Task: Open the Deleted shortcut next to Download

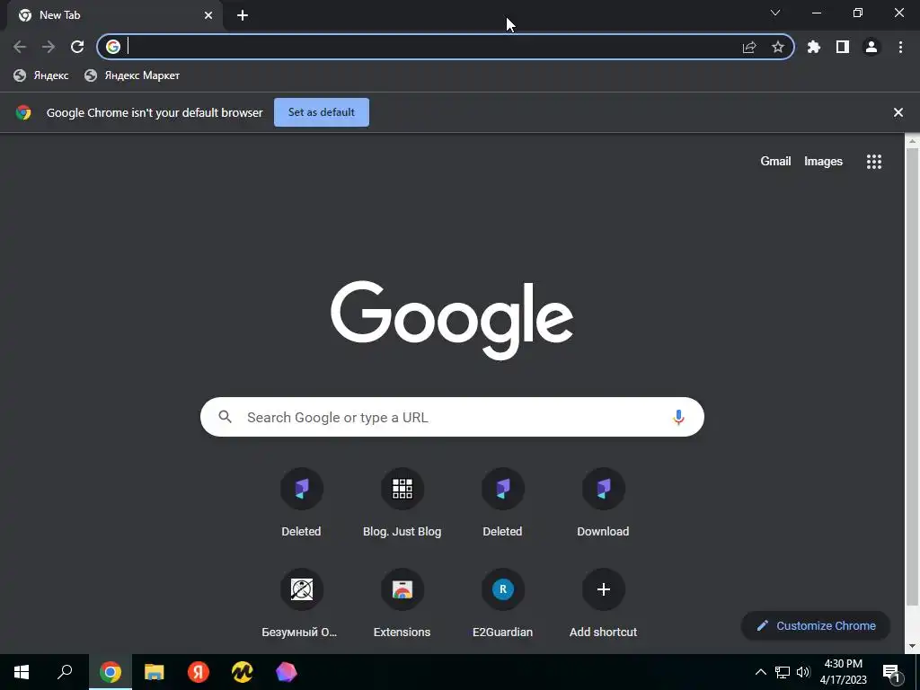Action: (x=503, y=503)
